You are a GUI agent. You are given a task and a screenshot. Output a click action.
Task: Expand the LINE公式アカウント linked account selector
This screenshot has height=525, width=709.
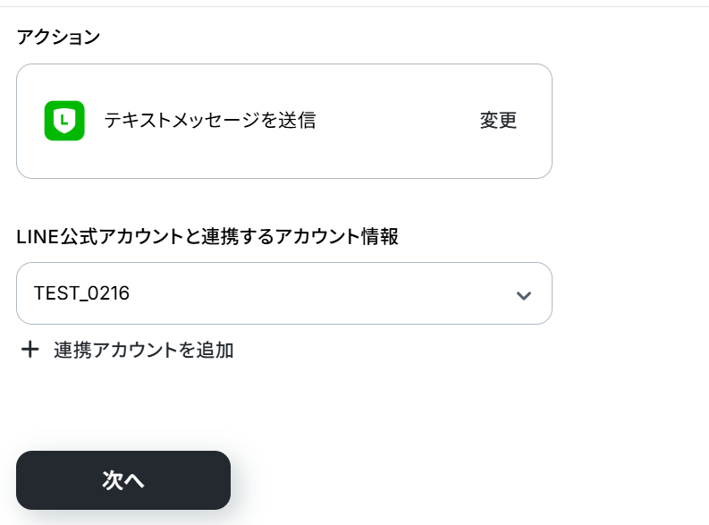click(284, 293)
